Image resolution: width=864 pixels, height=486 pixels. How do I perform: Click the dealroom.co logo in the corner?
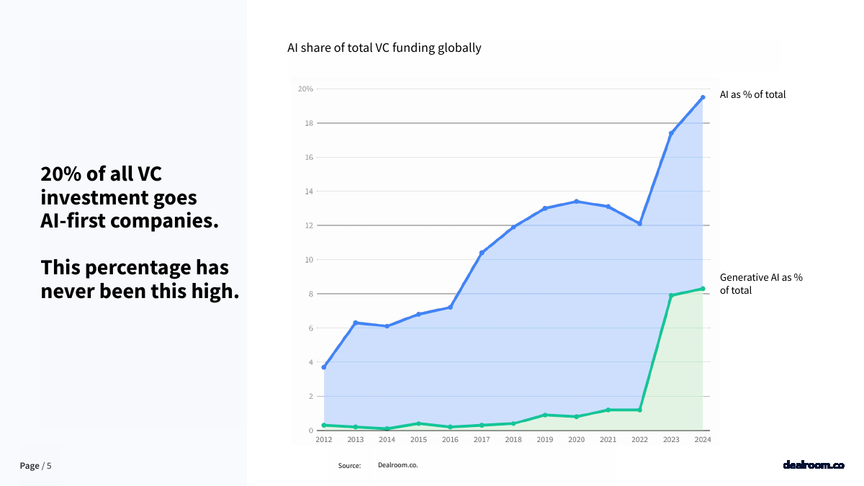(813, 465)
